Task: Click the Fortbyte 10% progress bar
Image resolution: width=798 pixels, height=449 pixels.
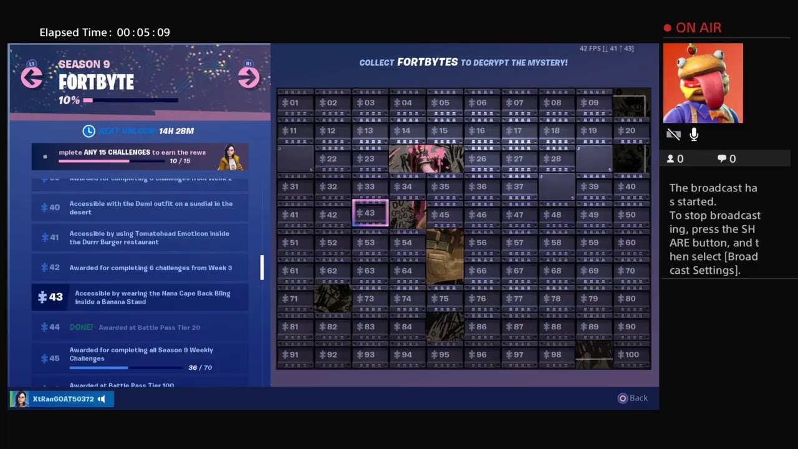Action: (130, 100)
